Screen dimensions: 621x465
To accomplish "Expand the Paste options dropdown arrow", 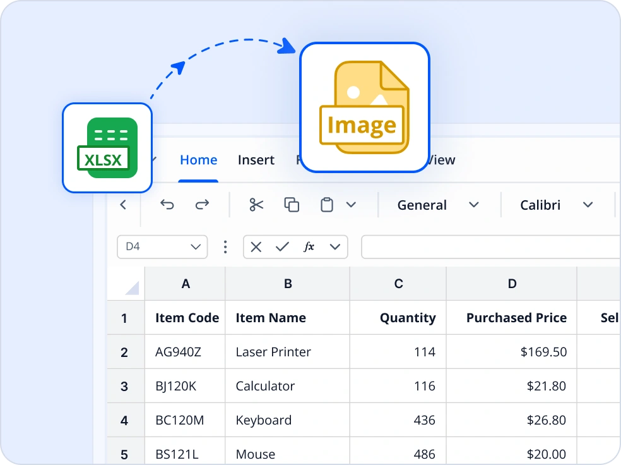I will [x=352, y=205].
